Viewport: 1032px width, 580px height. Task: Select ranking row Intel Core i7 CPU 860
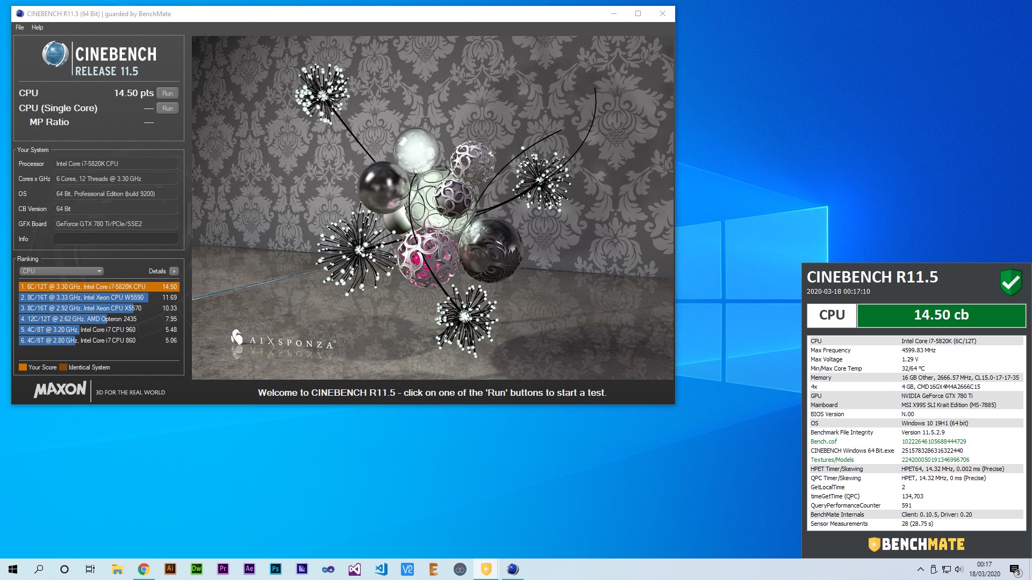tap(99, 340)
